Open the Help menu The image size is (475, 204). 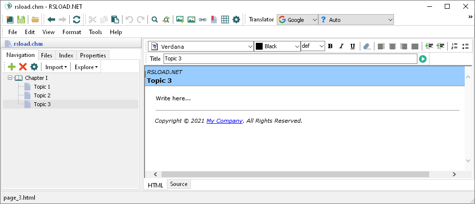116,32
